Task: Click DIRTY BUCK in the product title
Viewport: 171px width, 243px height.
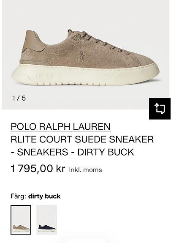Action: coord(106,152)
